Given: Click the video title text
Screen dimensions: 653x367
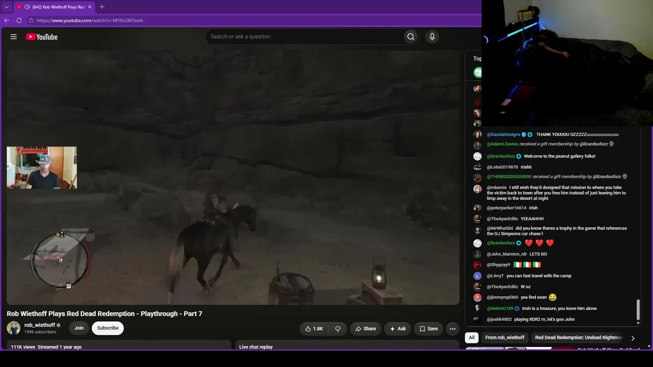Looking at the screenshot, I should coord(105,313).
